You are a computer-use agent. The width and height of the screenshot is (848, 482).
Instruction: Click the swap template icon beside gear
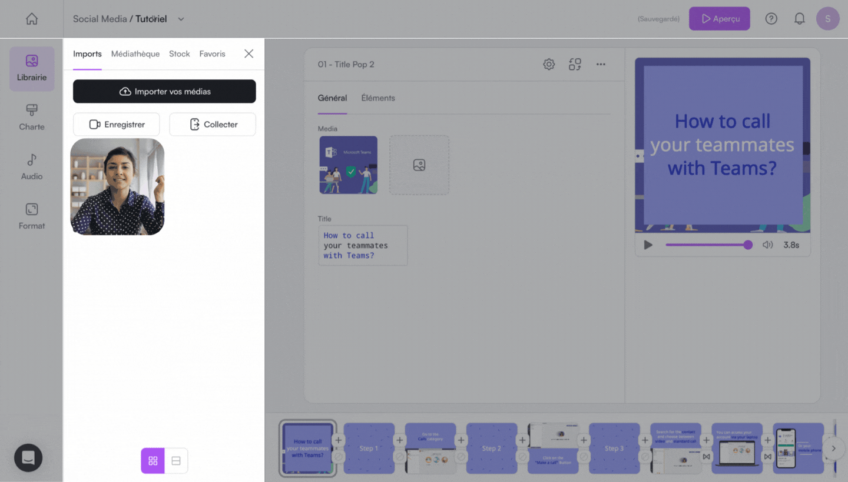pos(575,64)
